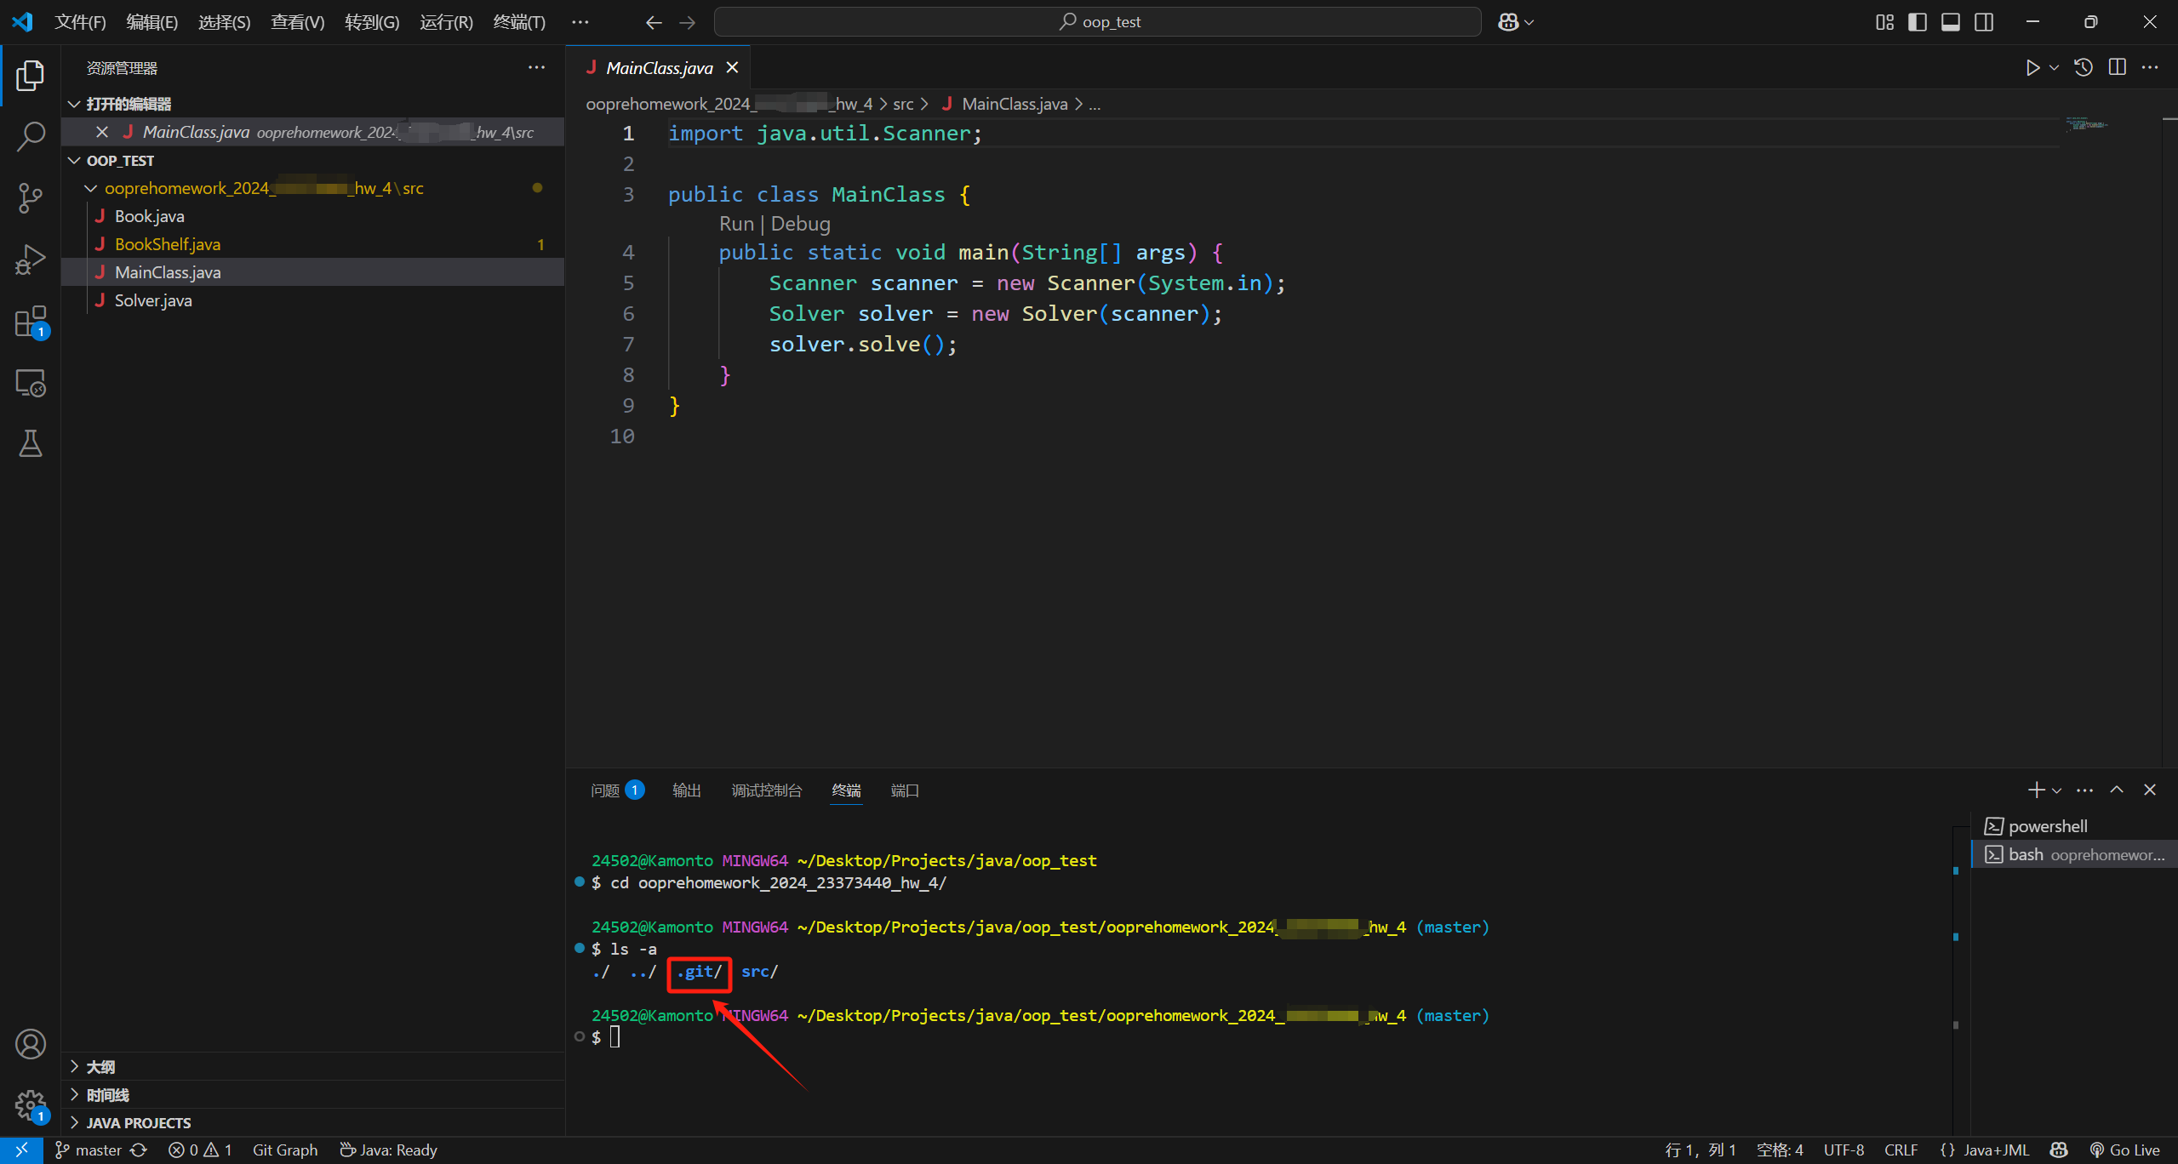Click Go Live in the status bar

click(x=2125, y=1150)
